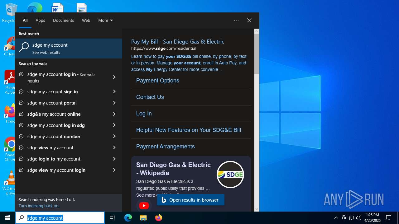The image size is (399, 224).
Task: Open the Log In sublink
Action: pos(144,114)
